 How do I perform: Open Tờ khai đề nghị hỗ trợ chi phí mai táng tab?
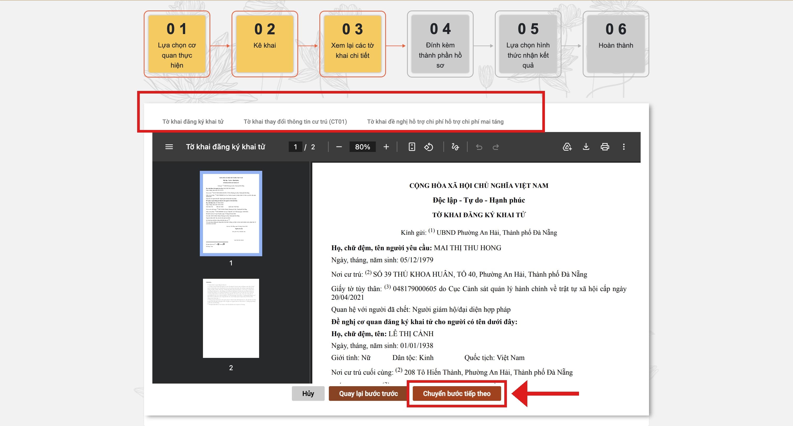pos(435,122)
